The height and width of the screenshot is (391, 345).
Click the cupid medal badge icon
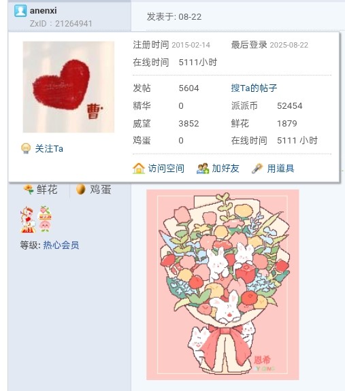pyautogui.click(x=28, y=220)
